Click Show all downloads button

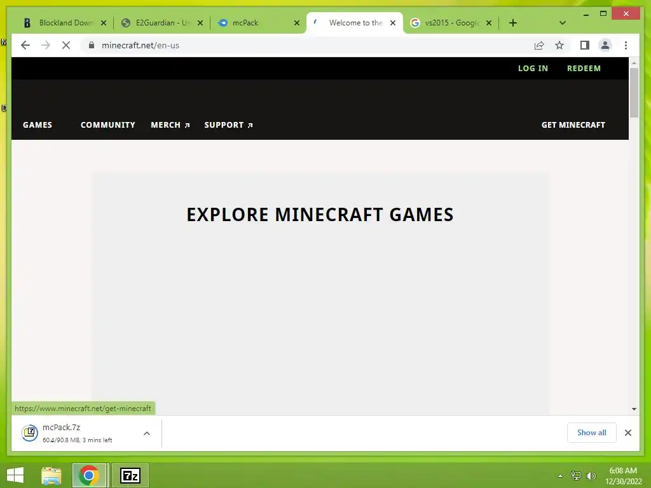(592, 433)
